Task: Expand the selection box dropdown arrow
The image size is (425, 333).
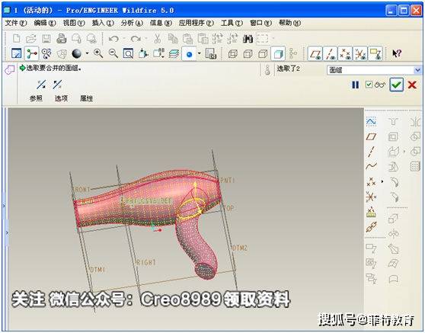Action: coord(273,39)
